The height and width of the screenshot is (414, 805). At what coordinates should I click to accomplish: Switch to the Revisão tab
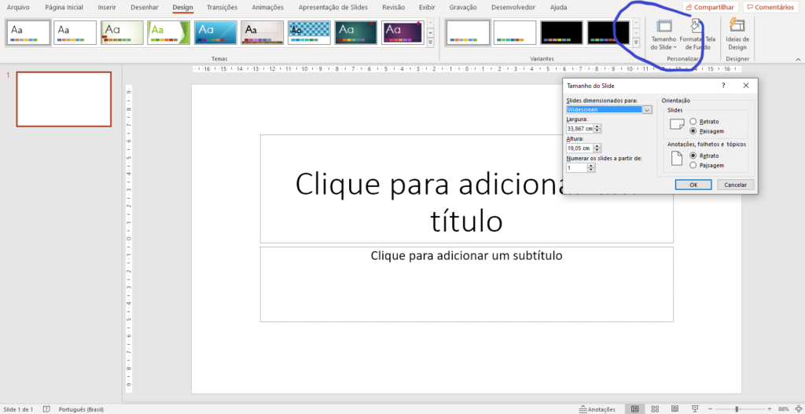(x=393, y=8)
